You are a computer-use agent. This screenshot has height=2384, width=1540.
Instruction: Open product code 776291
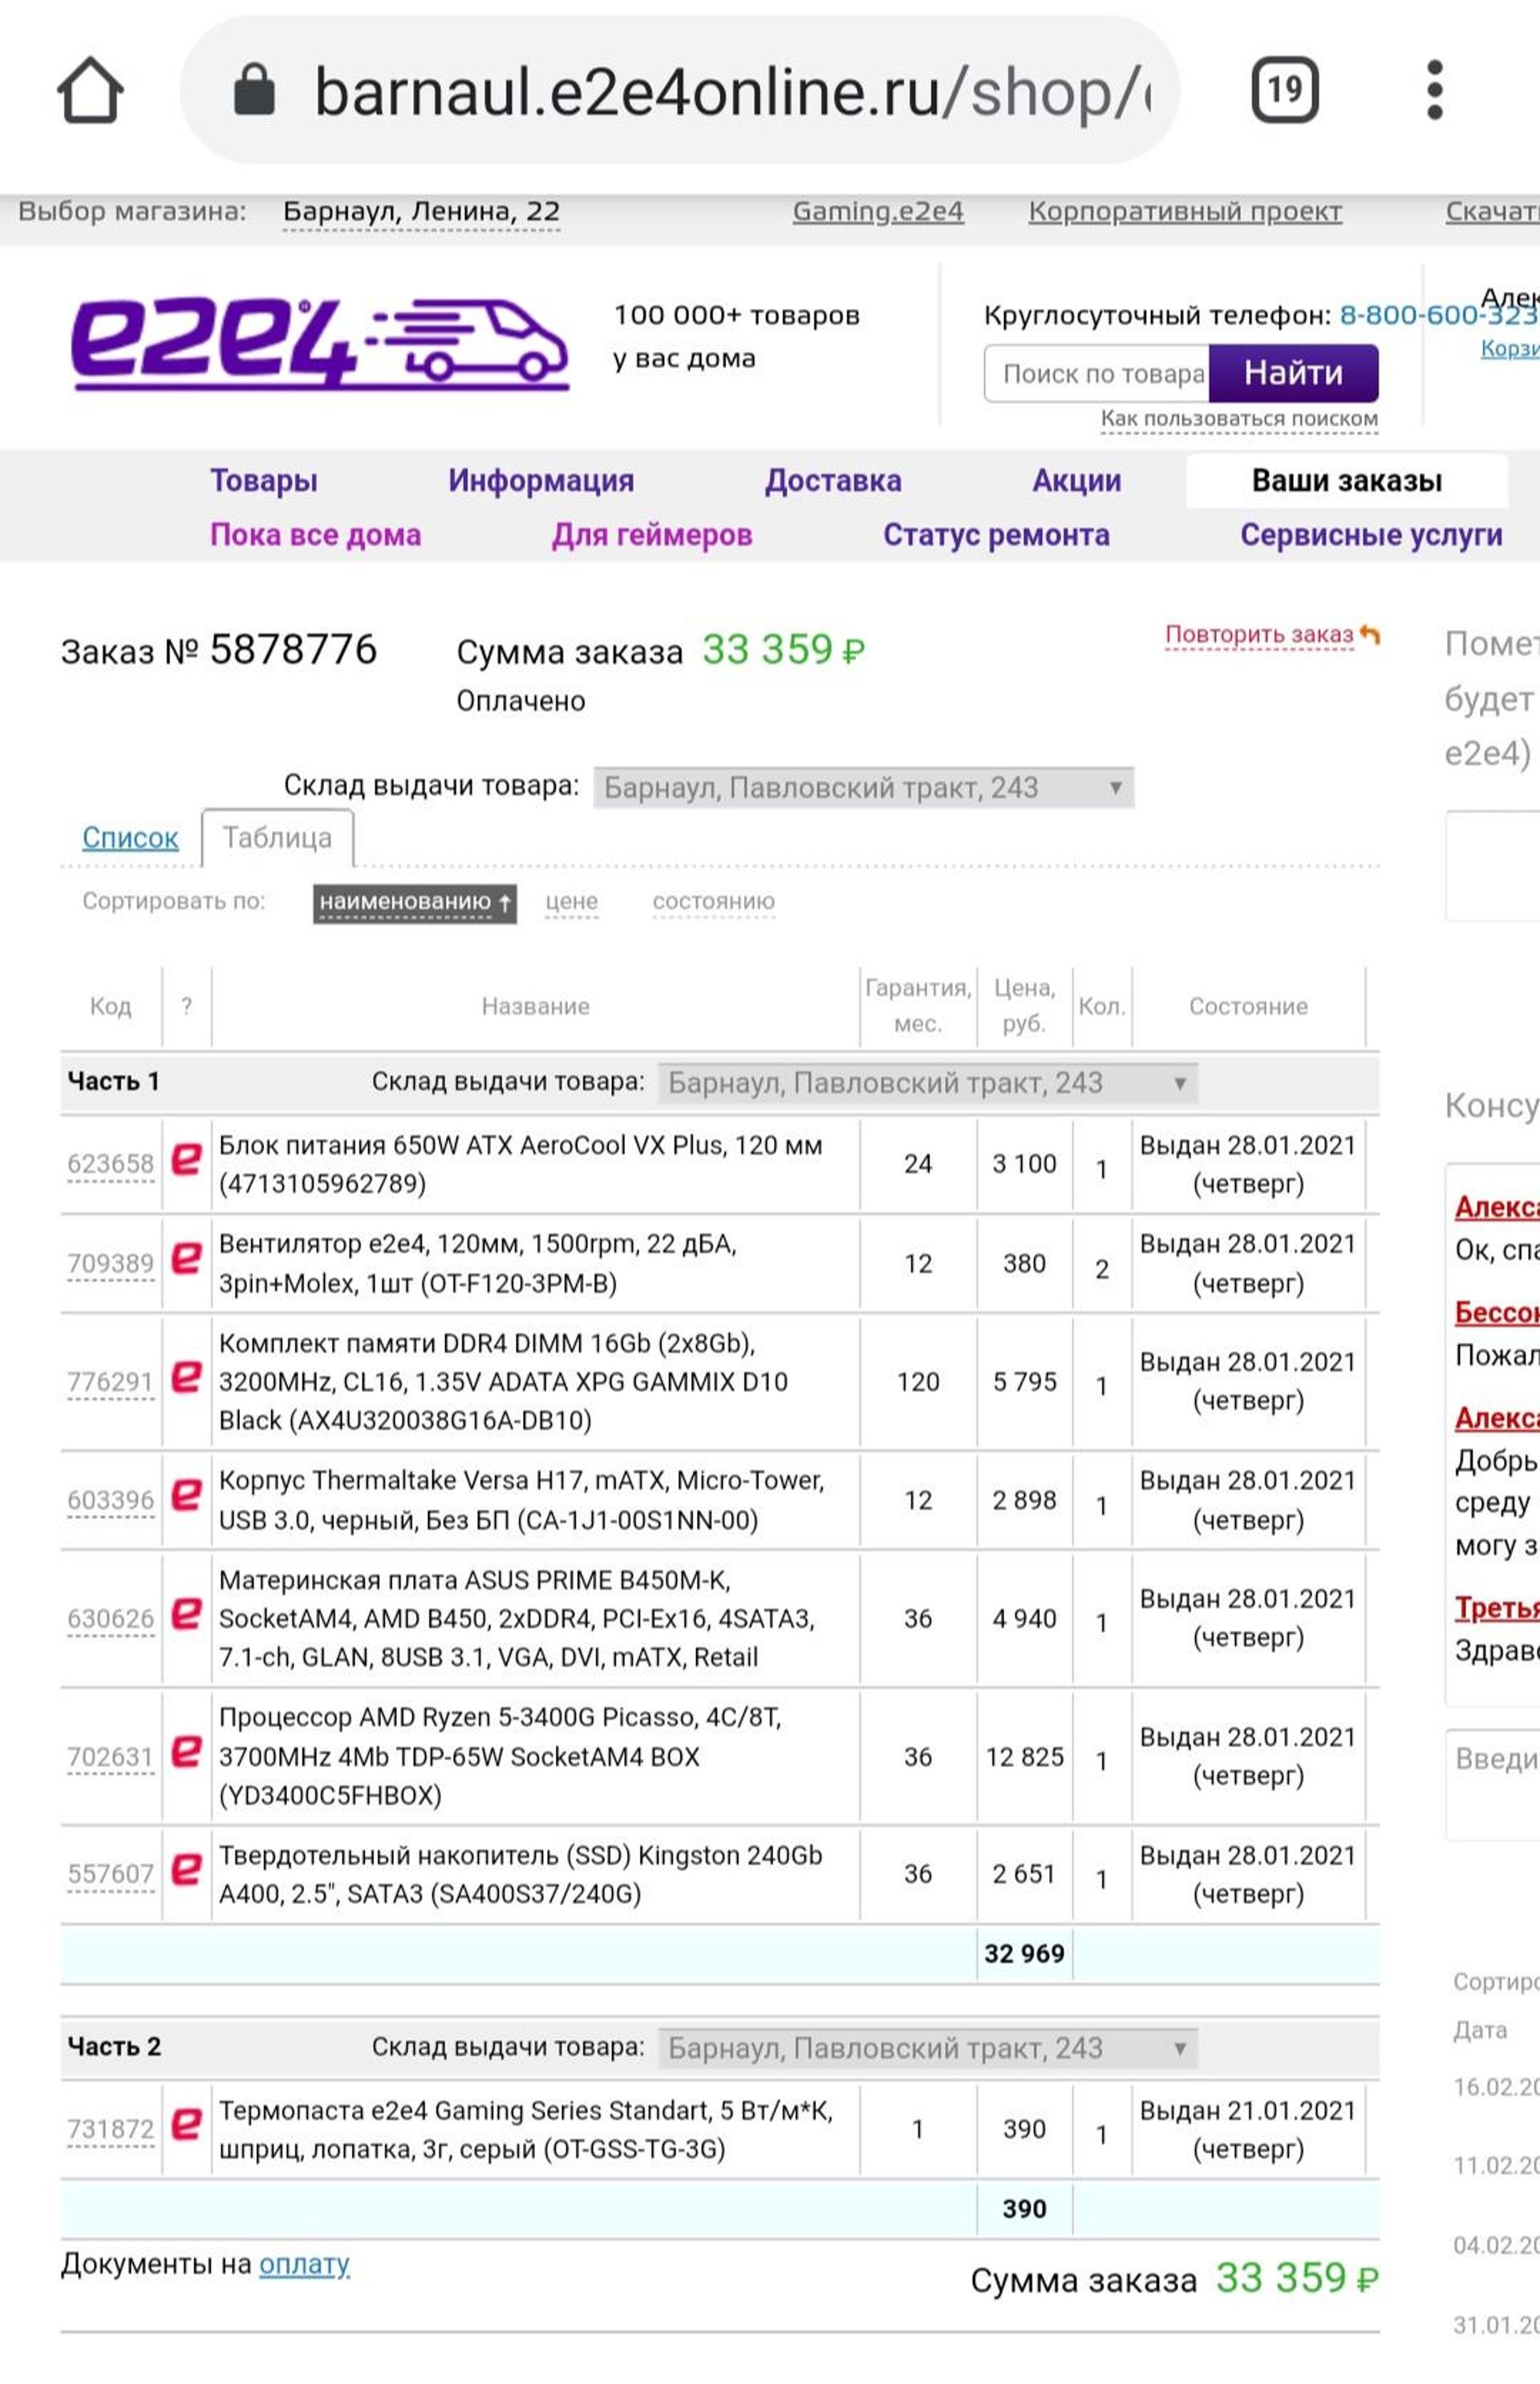110,1382
